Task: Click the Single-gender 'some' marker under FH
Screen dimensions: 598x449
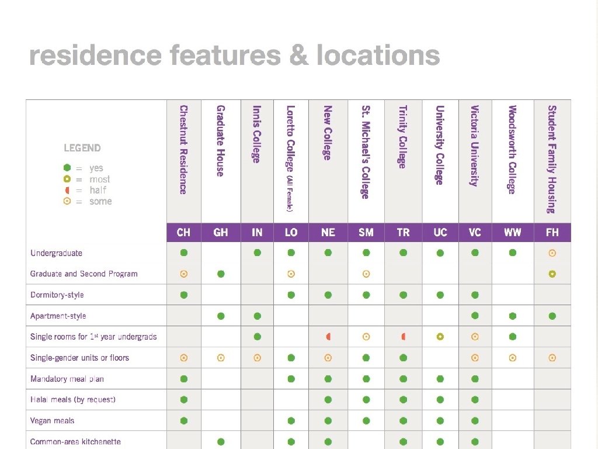Action: 552,358
